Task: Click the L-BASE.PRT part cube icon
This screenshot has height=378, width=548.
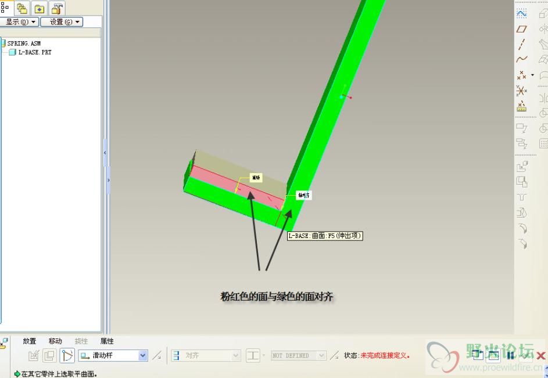Action: coord(13,52)
